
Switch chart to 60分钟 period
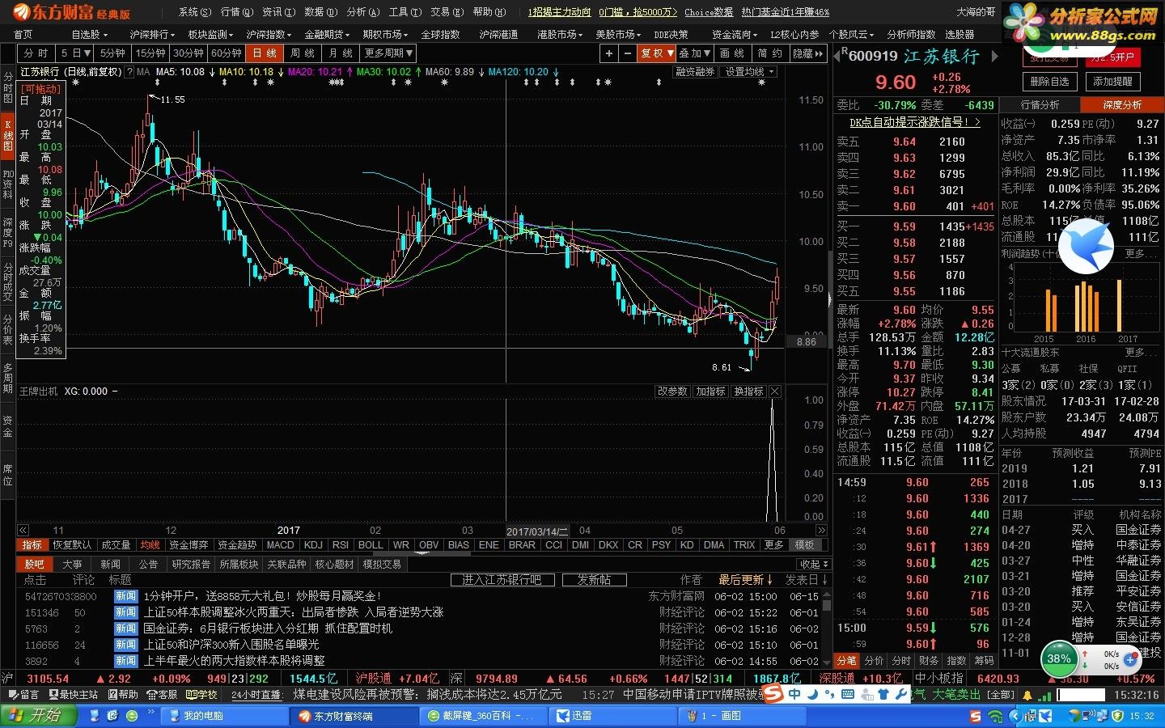227,53
